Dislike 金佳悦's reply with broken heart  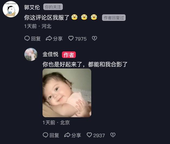(113, 135)
